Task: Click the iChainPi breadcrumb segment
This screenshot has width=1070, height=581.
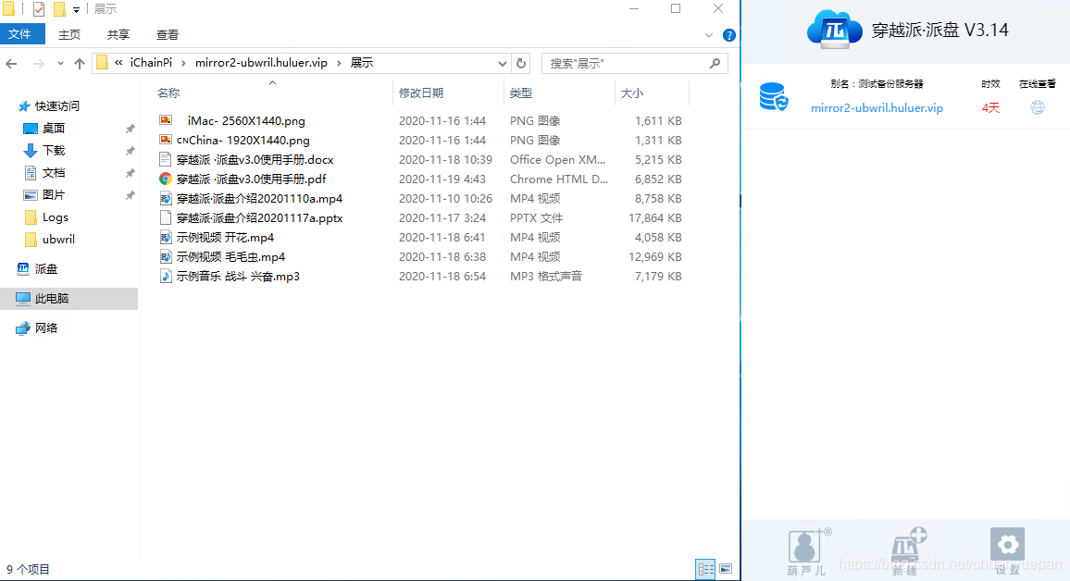Action: [x=152, y=63]
